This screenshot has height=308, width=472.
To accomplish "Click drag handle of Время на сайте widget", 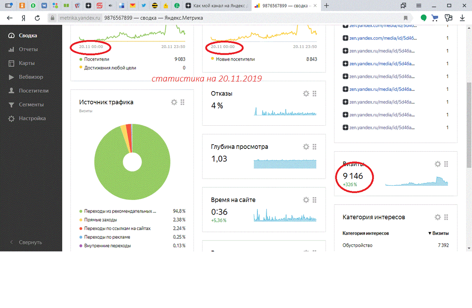I will pyautogui.click(x=314, y=200).
